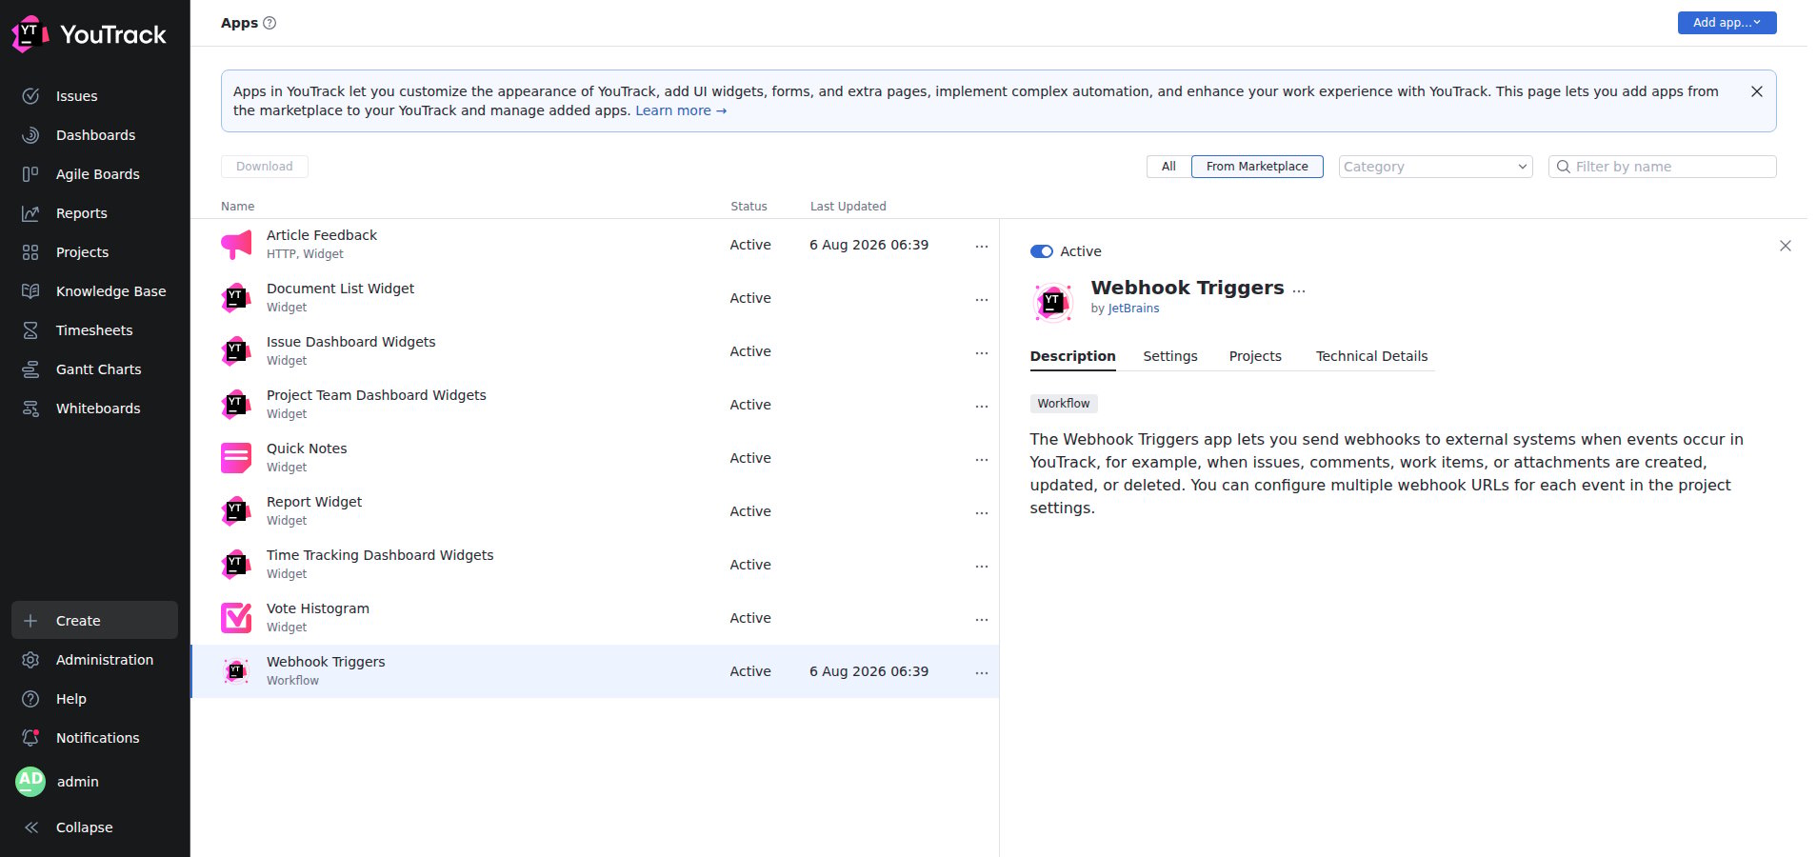Select the Time Tracking Dashboard Widgets row
The image size is (1817, 857).
(x=595, y=565)
